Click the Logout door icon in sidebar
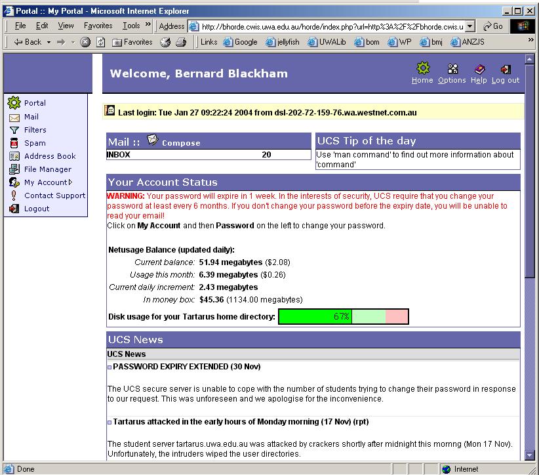Image resolution: width=539 pixels, height=475 pixels. pos(14,209)
